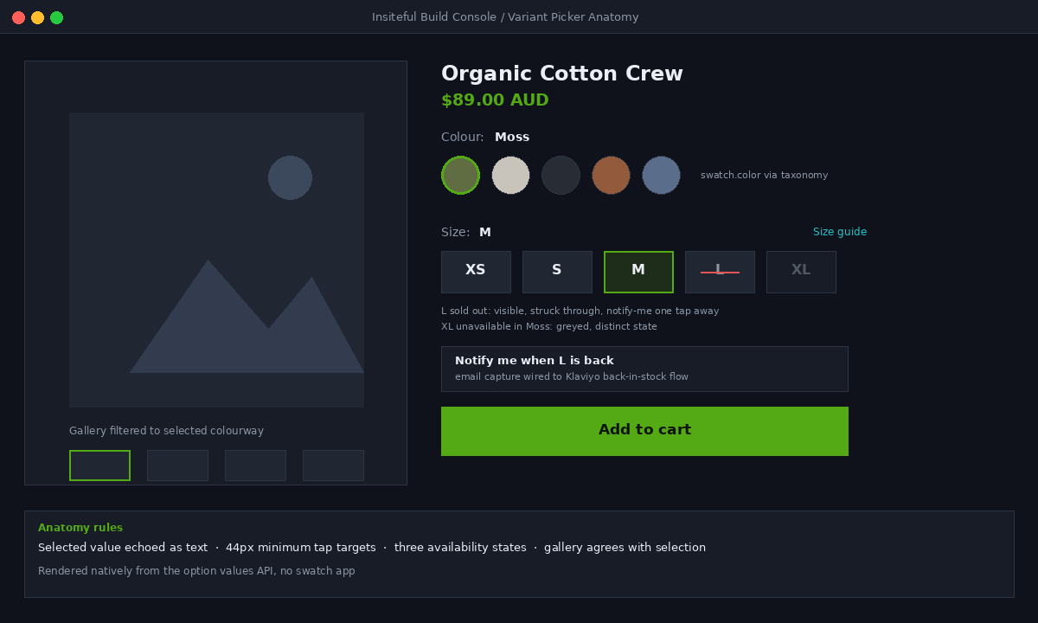1038x623 pixels.
Task: Click the 'XL unavailable in Moss' line
Action: tap(549, 326)
